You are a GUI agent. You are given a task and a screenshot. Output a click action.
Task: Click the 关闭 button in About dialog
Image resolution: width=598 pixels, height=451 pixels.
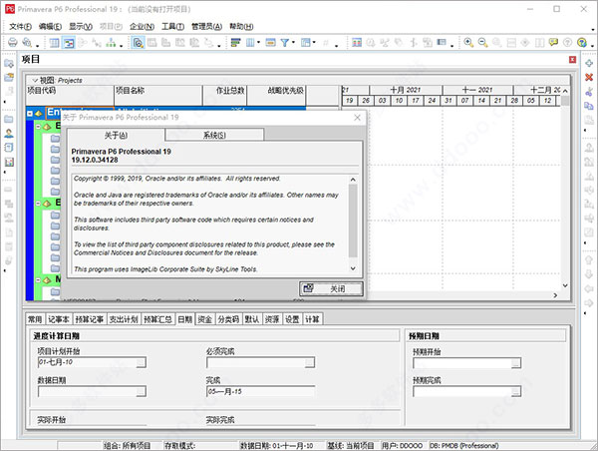point(331,288)
